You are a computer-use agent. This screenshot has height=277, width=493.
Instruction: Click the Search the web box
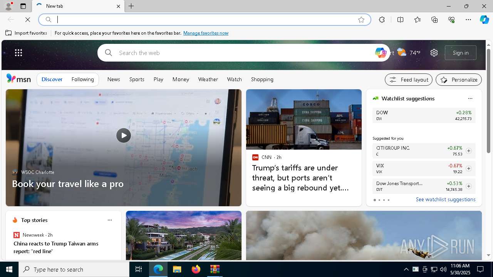point(245,53)
